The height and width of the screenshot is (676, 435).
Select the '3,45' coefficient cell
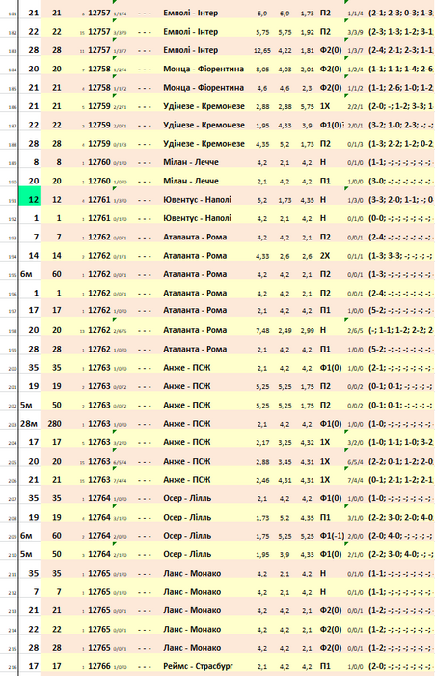click(x=285, y=462)
